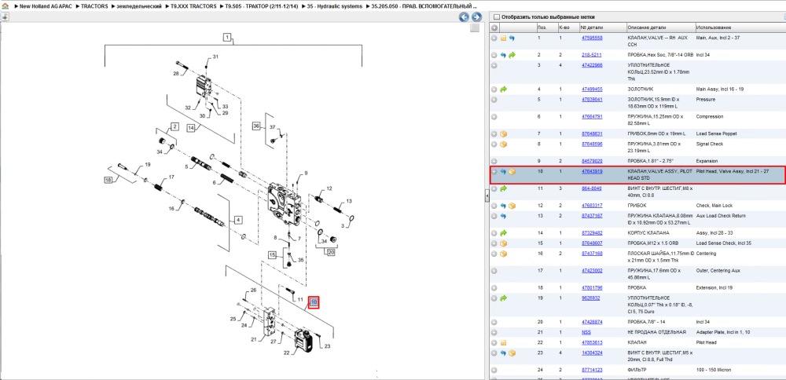786x380 pixels.
Task: Toggle 'Отобразить только выбранные метки' checkbox
Action: coord(497,17)
